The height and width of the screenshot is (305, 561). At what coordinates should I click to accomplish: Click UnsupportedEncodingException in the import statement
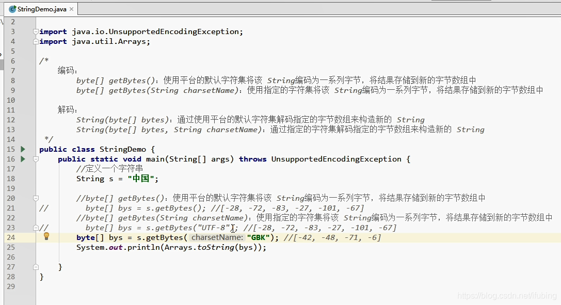coord(173,31)
